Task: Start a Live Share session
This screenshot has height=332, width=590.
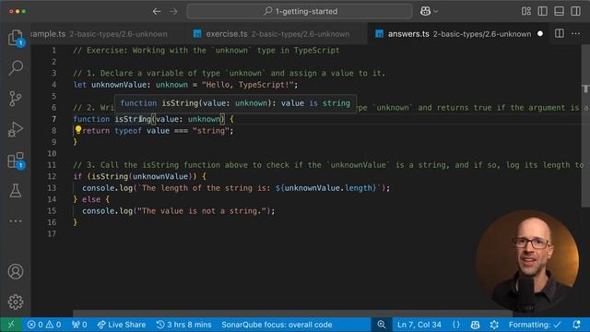Action: point(122,325)
